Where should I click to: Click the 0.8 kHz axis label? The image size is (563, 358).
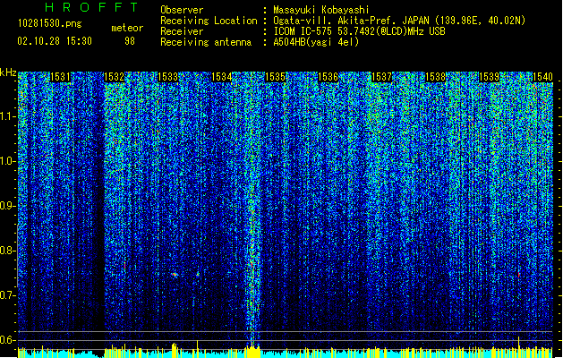(8, 251)
